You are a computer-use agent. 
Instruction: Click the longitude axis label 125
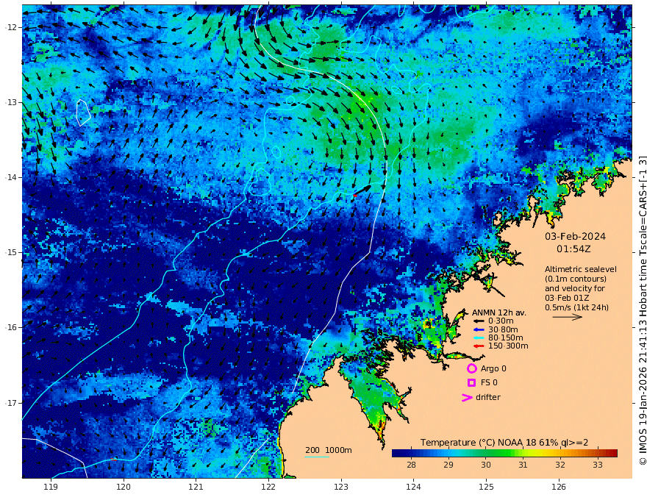486,488
